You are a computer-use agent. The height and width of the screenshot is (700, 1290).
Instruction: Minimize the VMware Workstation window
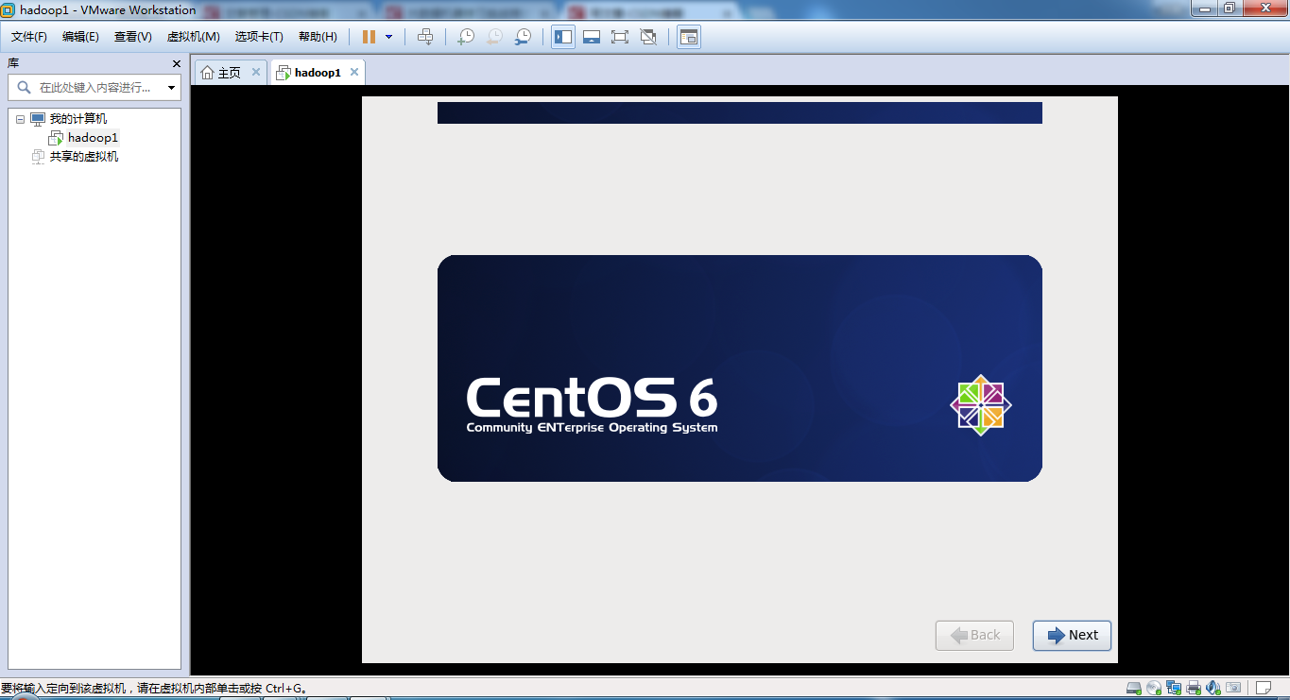coord(1204,9)
